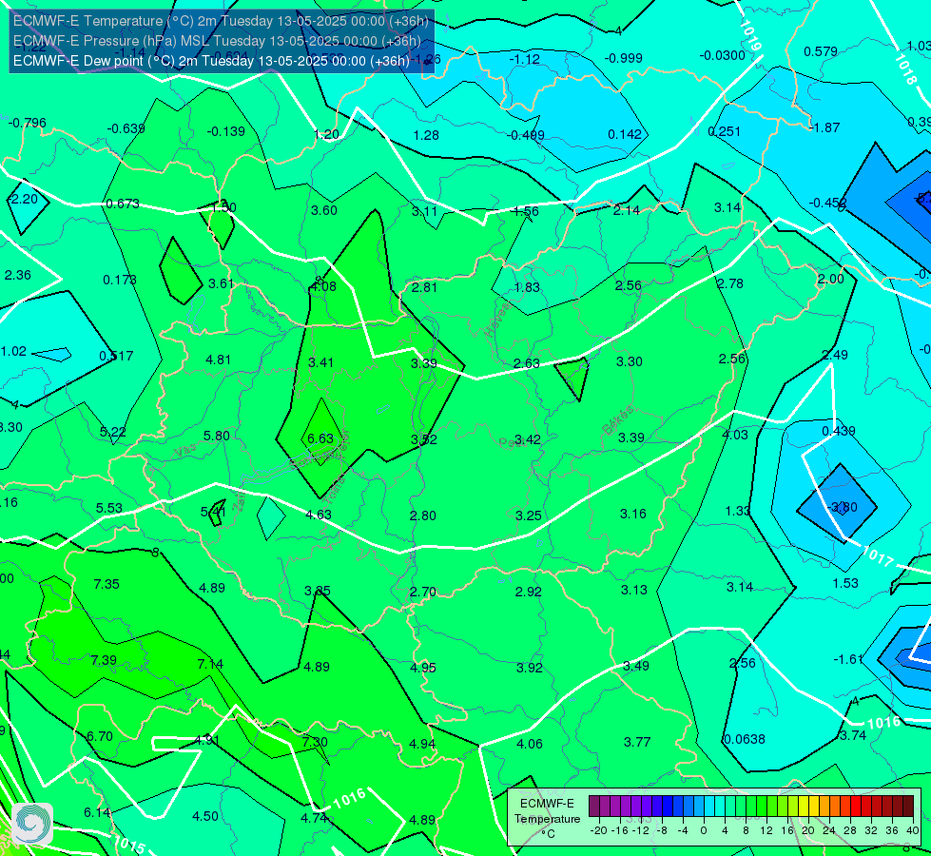Click the 3.77 dew point value
The width and height of the screenshot is (931, 856).
pos(637,741)
